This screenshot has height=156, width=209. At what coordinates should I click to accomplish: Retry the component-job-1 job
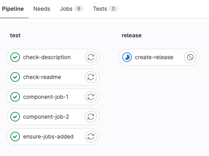91,97
